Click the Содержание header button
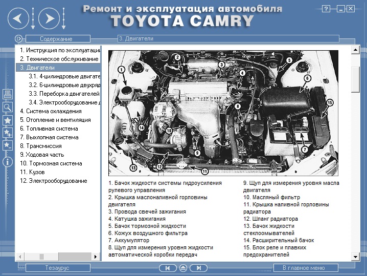Viewport: 367px width, 276px height. tap(58, 39)
